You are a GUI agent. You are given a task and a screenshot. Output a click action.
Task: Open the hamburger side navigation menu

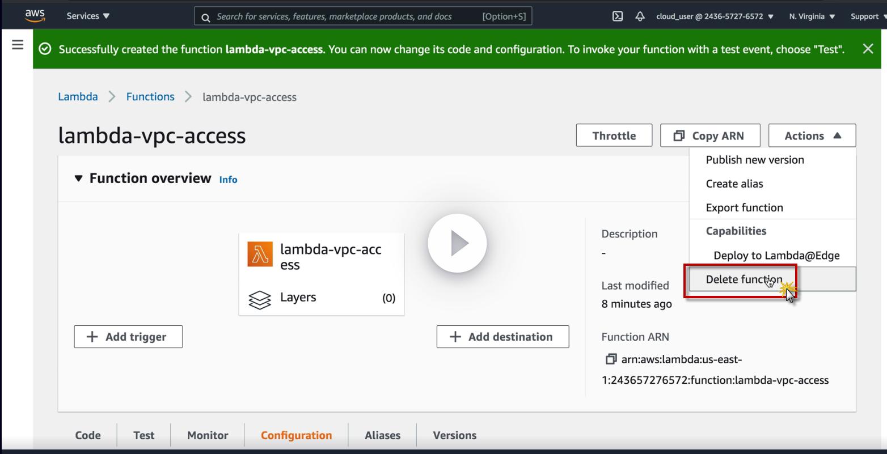click(18, 44)
